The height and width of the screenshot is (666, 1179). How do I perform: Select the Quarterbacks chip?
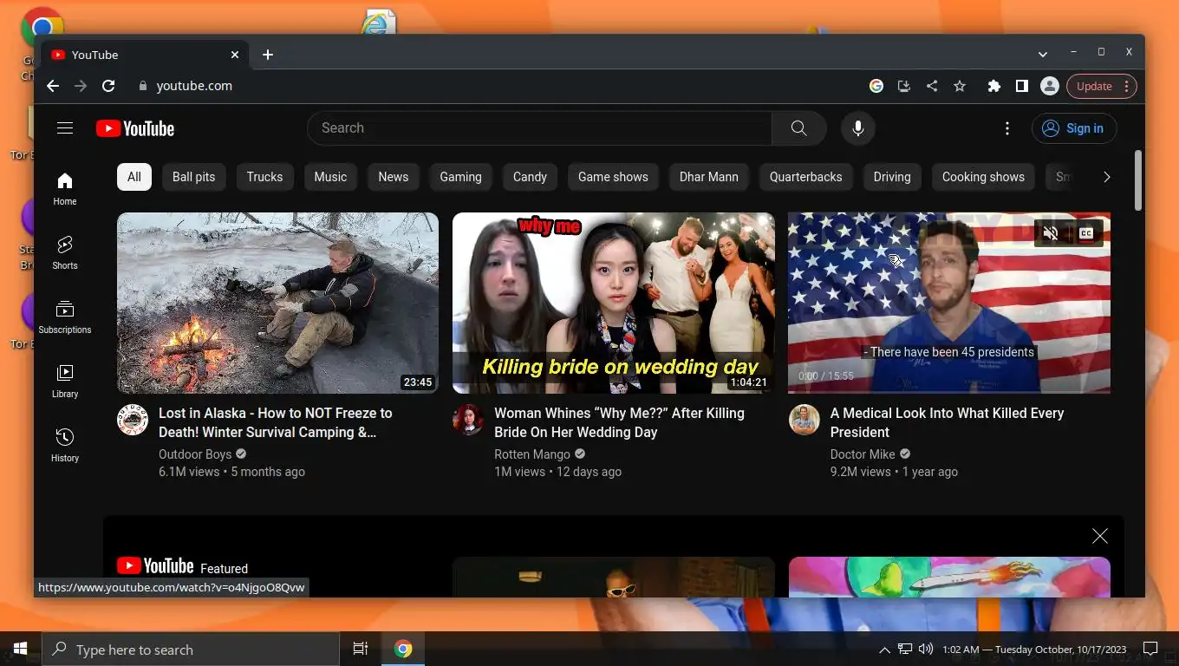(805, 177)
